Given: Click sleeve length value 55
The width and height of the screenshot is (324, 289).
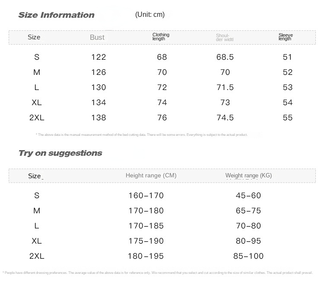Looking at the screenshot, I should point(287,118).
